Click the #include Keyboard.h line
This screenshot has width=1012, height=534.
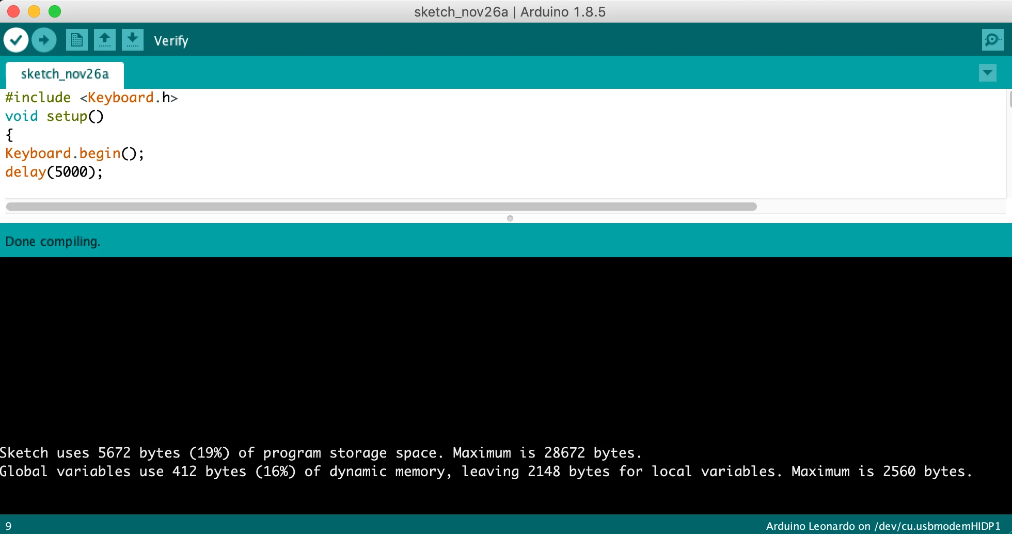(91, 98)
